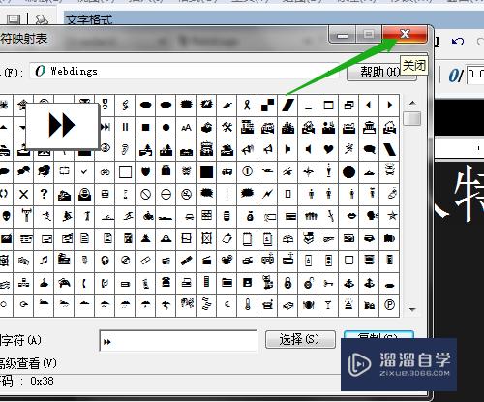Open the Webdings font dropdown

point(184,71)
